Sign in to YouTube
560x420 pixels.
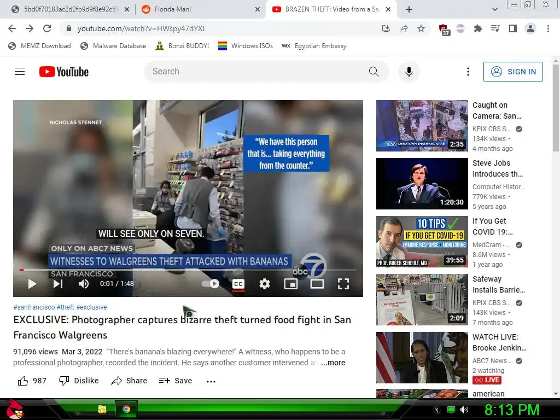[513, 72]
